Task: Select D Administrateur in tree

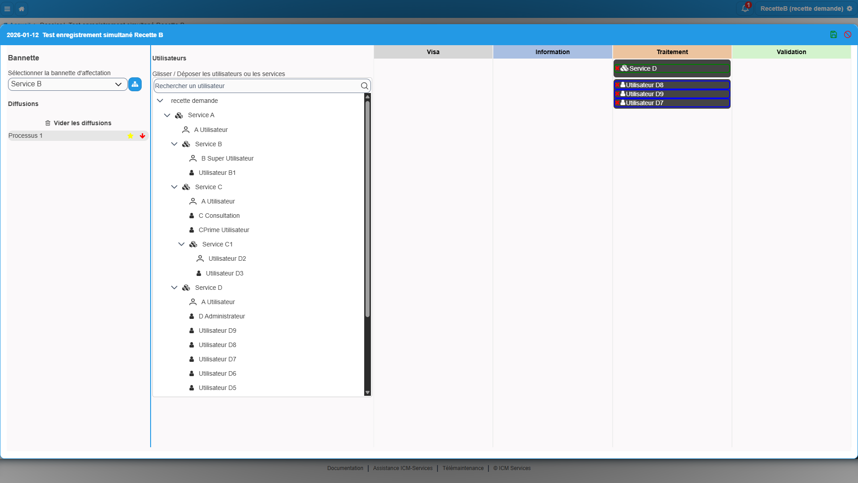Action: (x=222, y=316)
